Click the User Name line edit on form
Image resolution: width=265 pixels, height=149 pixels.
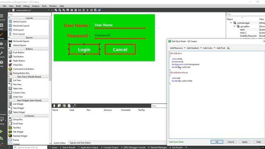tap(120, 25)
